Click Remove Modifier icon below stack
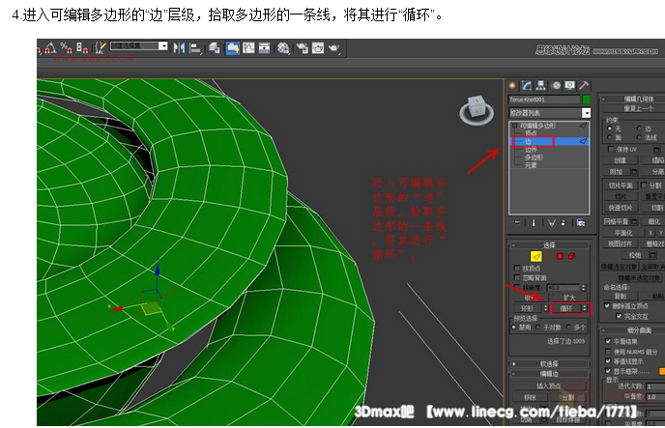Image resolution: width=665 pixels, height=428 pixels. (564, 222)
